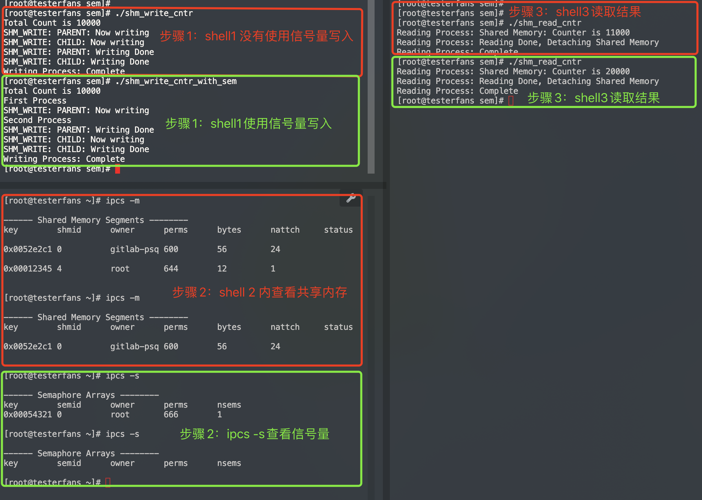Click the semaphore key 0x00054321 row
702x500 pixels.
click(113, 415)
